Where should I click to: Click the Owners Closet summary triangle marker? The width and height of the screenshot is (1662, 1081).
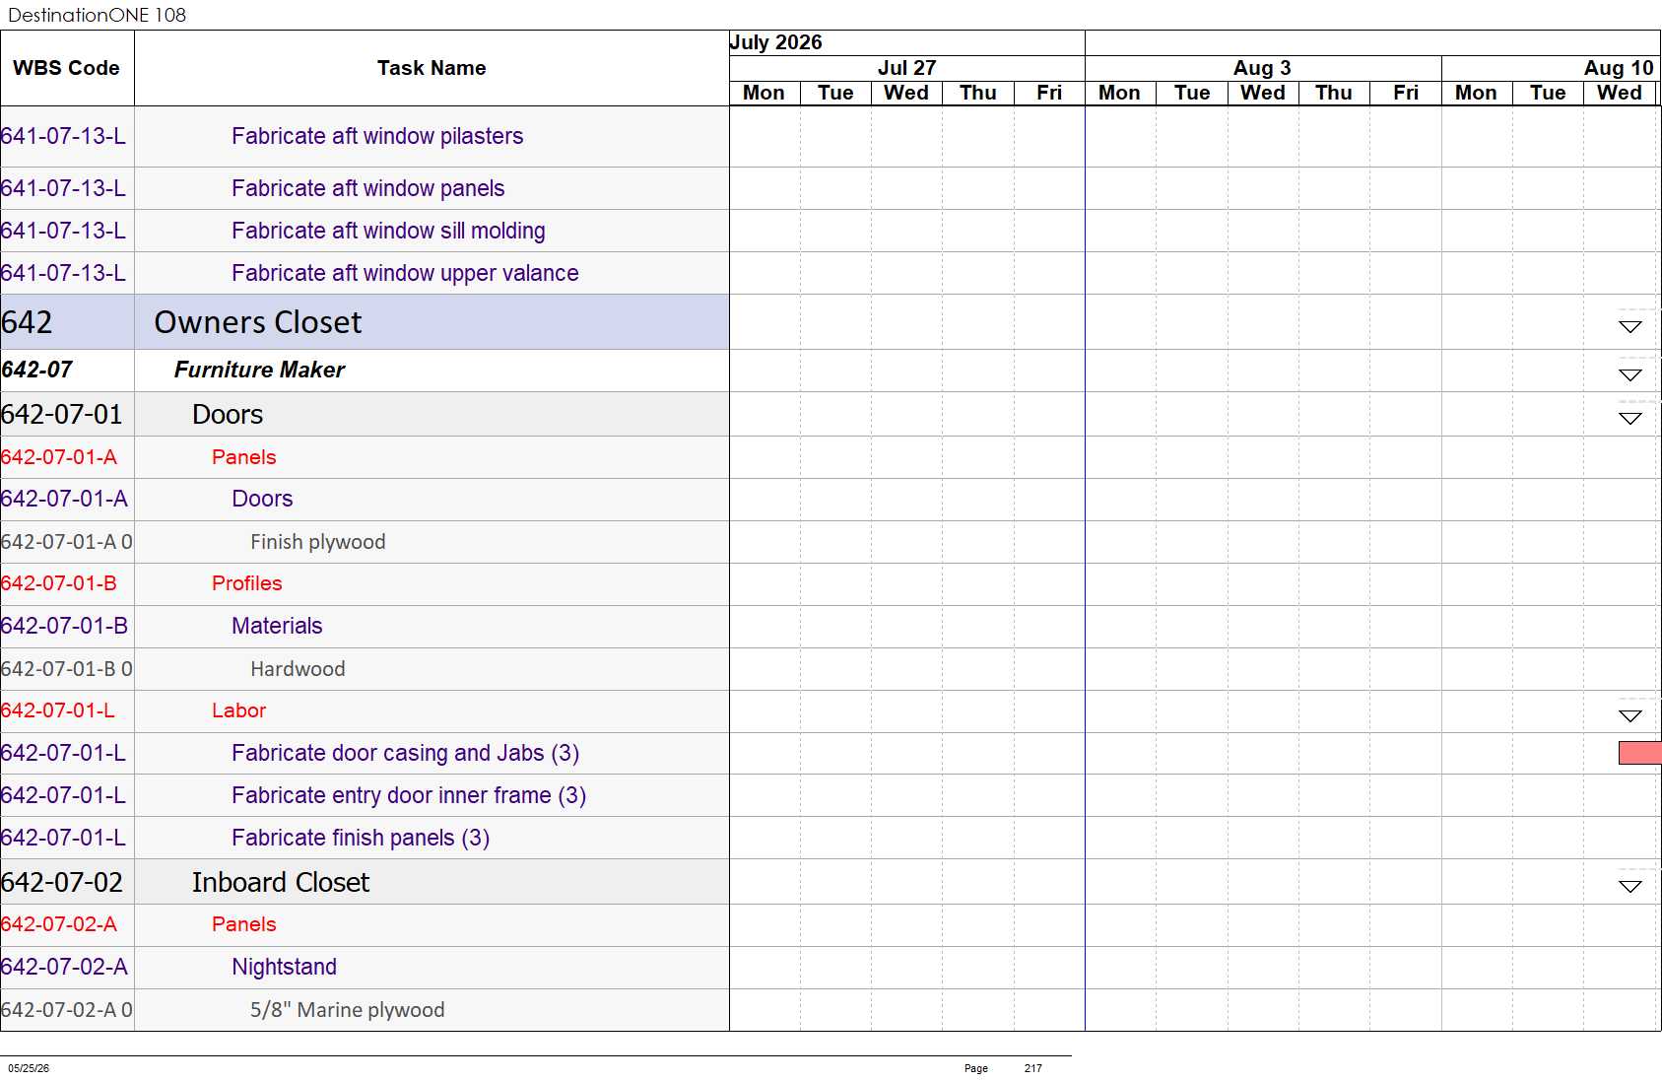(1630, 327)
